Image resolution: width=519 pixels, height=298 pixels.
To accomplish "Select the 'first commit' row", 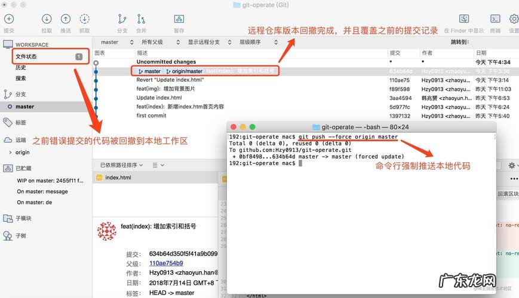I will [x=306, y=116].
